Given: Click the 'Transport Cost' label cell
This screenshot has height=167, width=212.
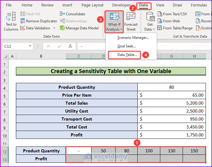Looking at the screenshot, I should click(77, 119).
